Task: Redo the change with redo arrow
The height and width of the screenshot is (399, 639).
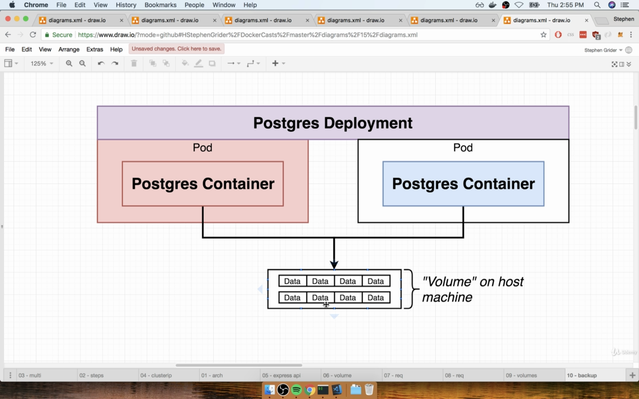Action: tap(115, 63)
